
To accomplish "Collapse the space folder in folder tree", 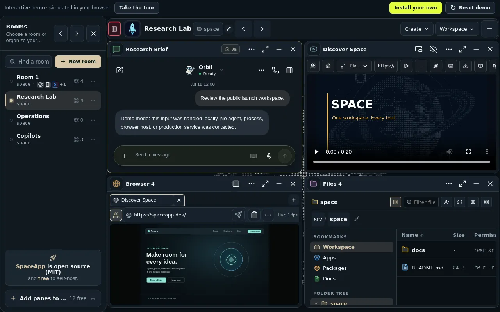I will click(x=316, y=303).
